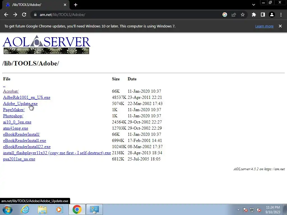Click the File column header
Image resolution: width=287 pixels, height=215 pixels.
[x=7, y=79]
